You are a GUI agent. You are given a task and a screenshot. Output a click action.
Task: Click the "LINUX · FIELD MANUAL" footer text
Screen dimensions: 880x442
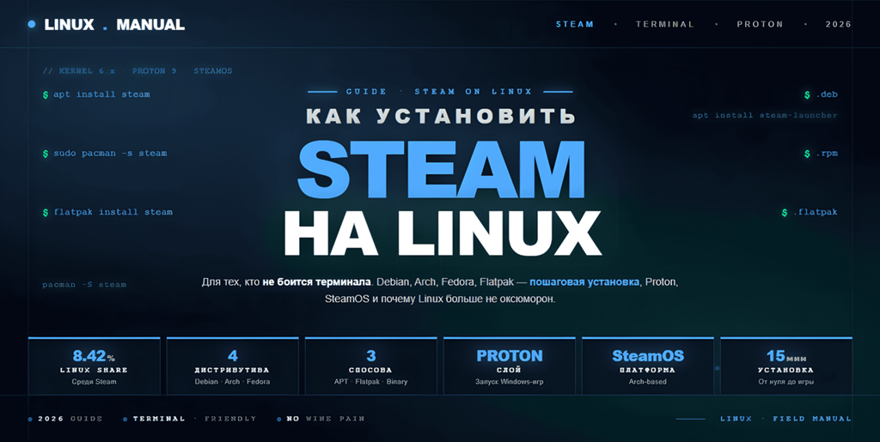[x=785, y=419]
